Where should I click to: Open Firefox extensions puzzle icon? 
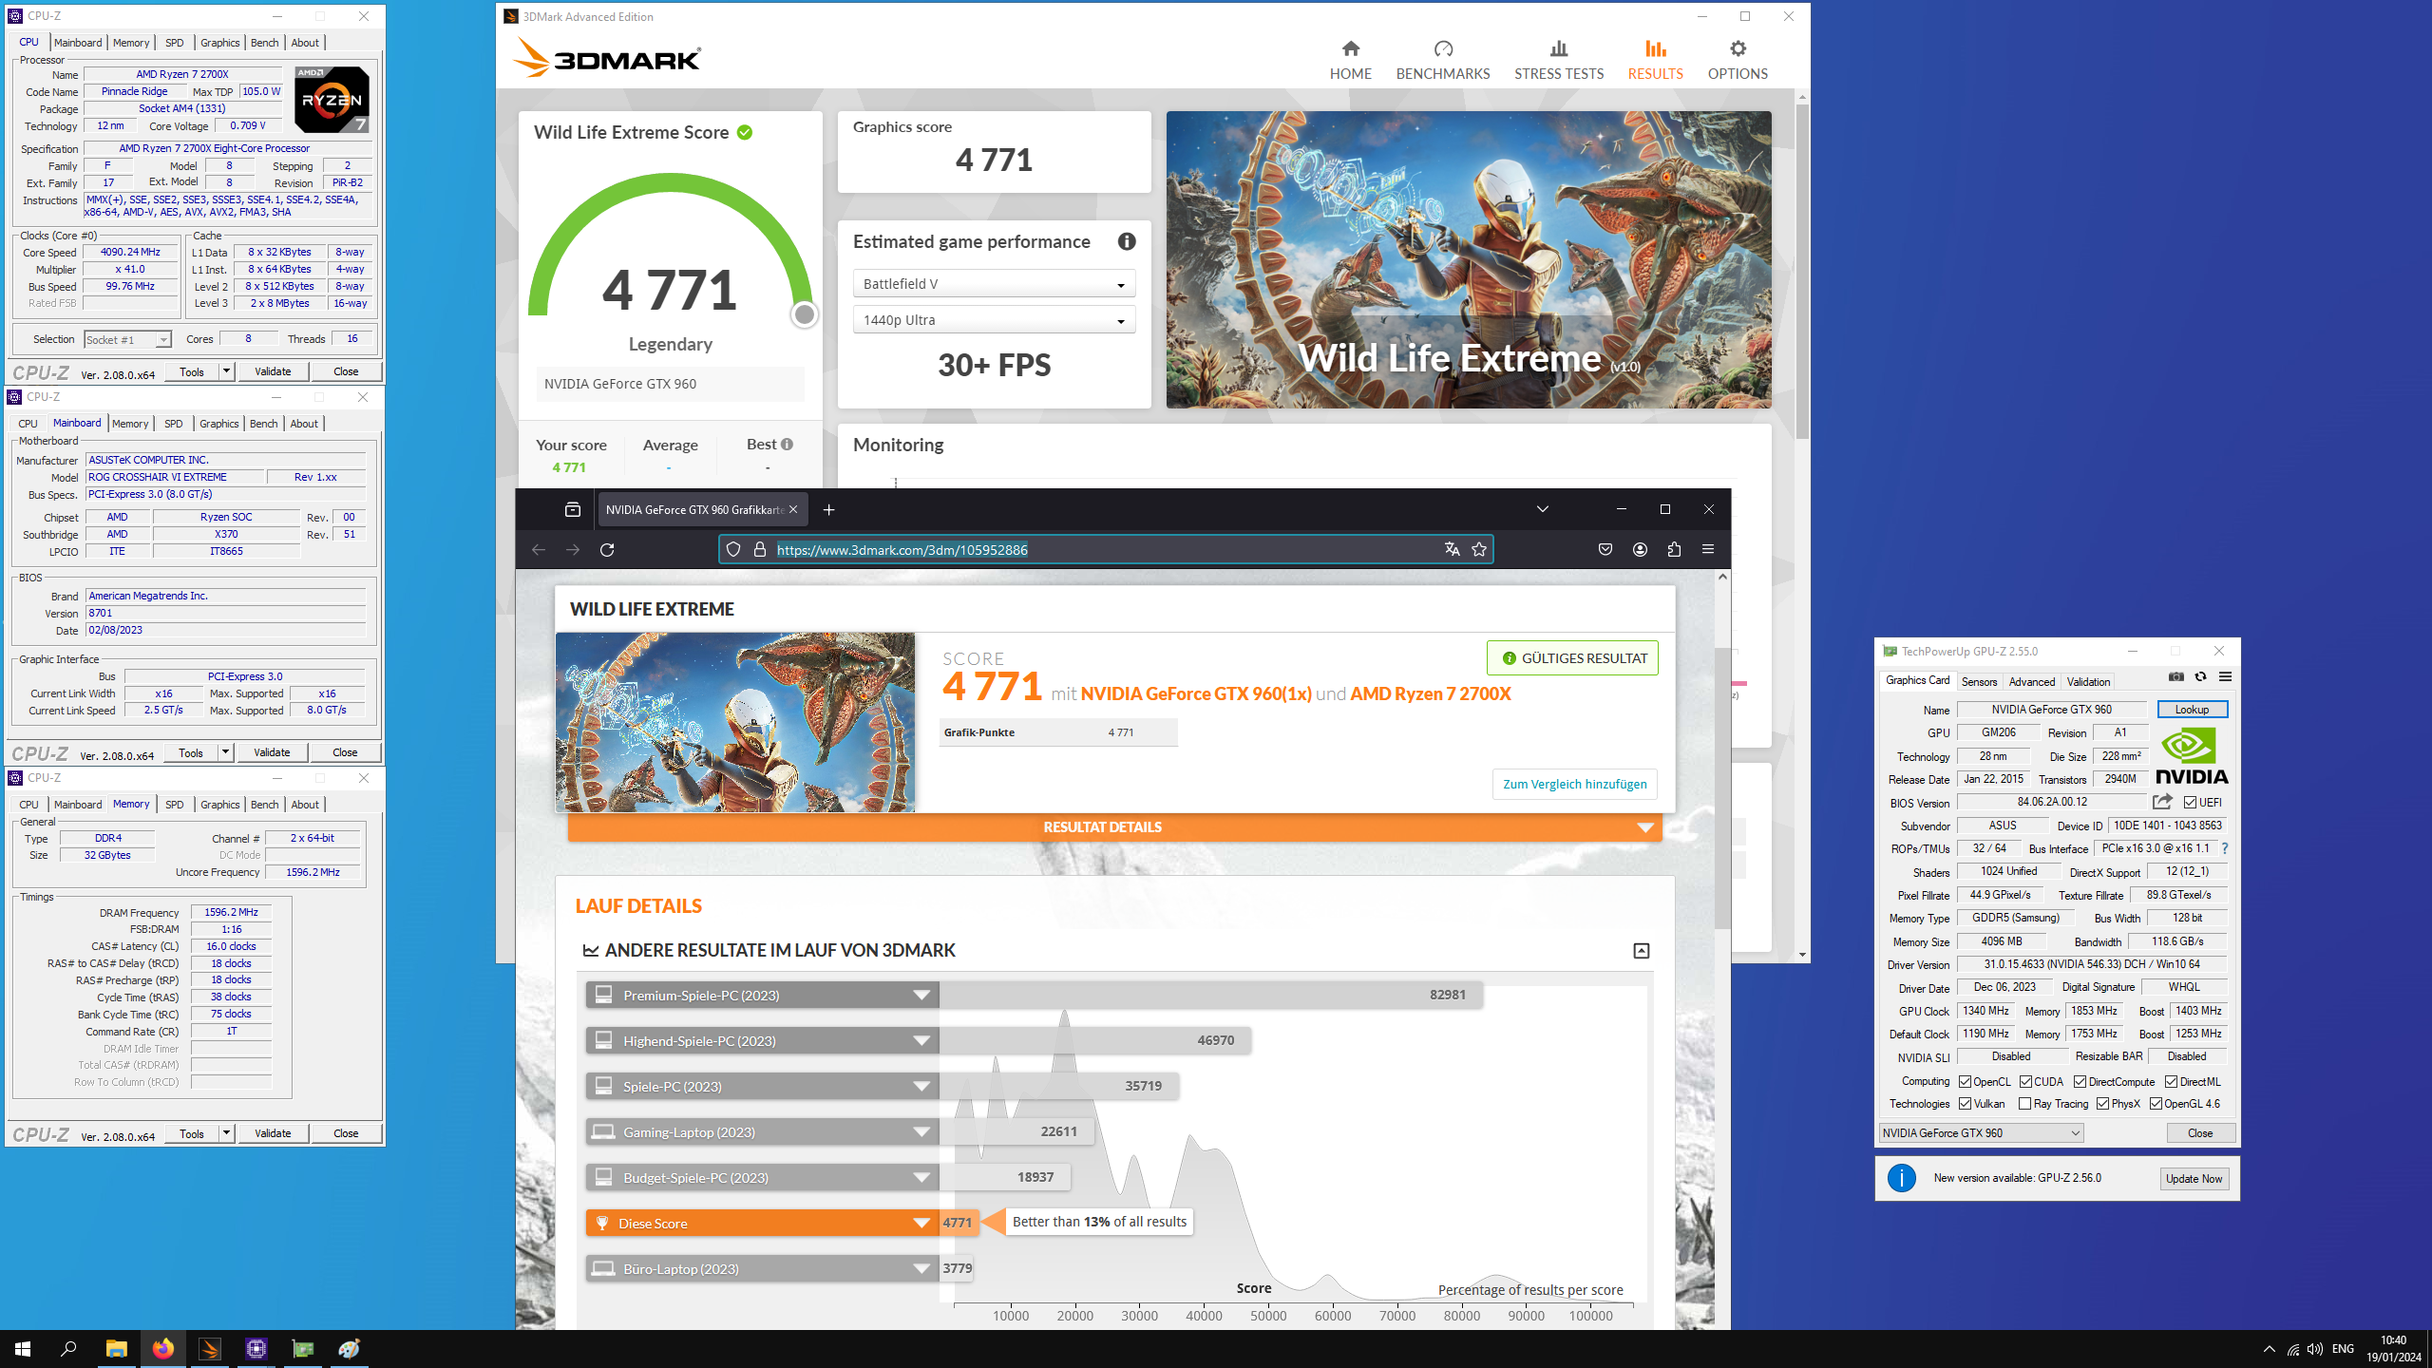click(x=1674, y=549)
